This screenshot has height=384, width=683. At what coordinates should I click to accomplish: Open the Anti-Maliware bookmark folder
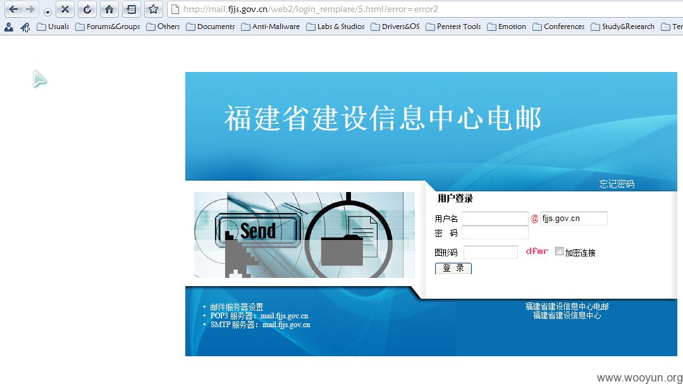(x=271, y=27)
